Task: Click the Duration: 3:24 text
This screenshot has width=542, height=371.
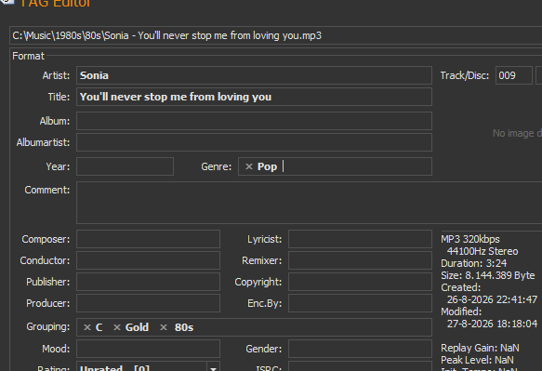Action: coord(473,263)
